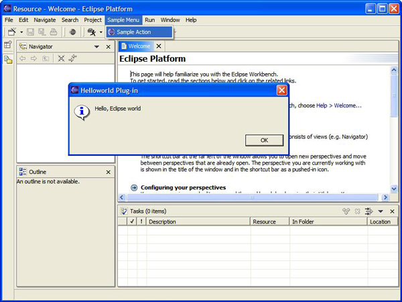Open the External Tools dropdown arrow
This screenshot has width=402, height=302.
pyautogui.click(x=101, y=32)
